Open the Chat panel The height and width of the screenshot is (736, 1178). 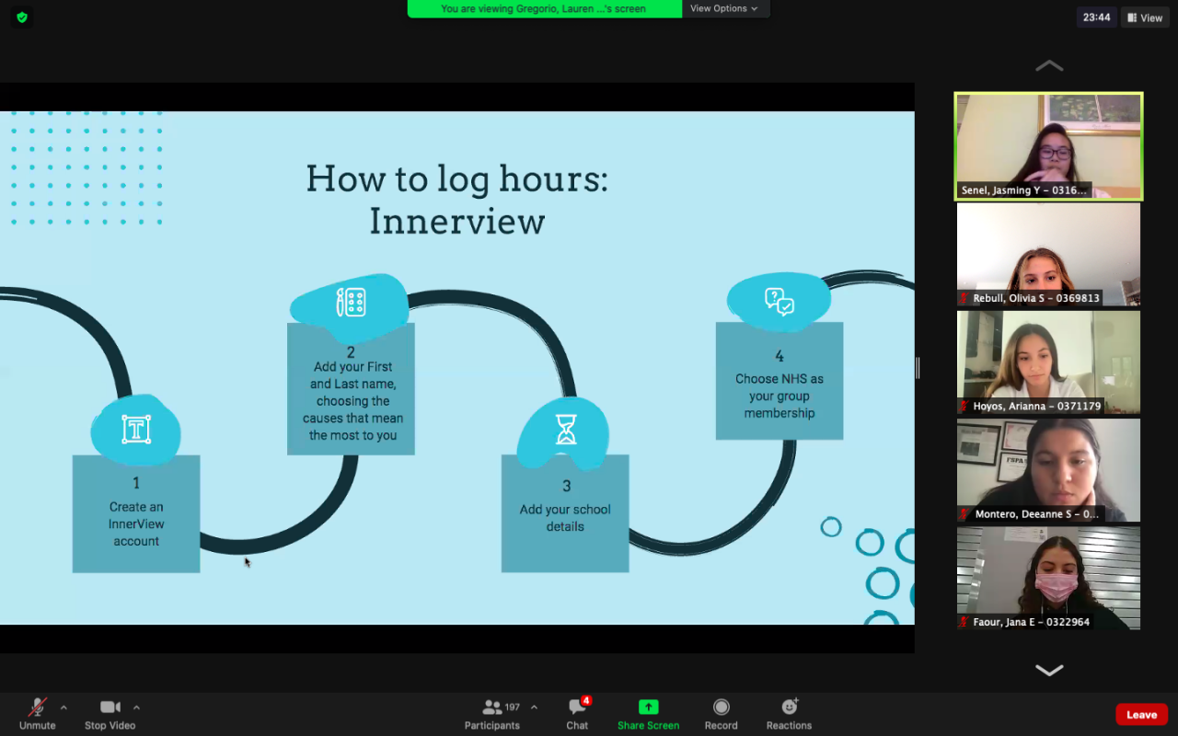577,713
